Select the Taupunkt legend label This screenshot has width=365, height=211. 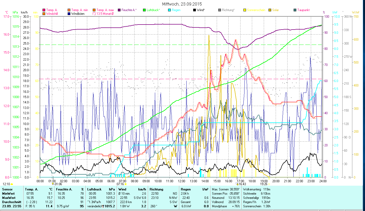coord(303,10)
